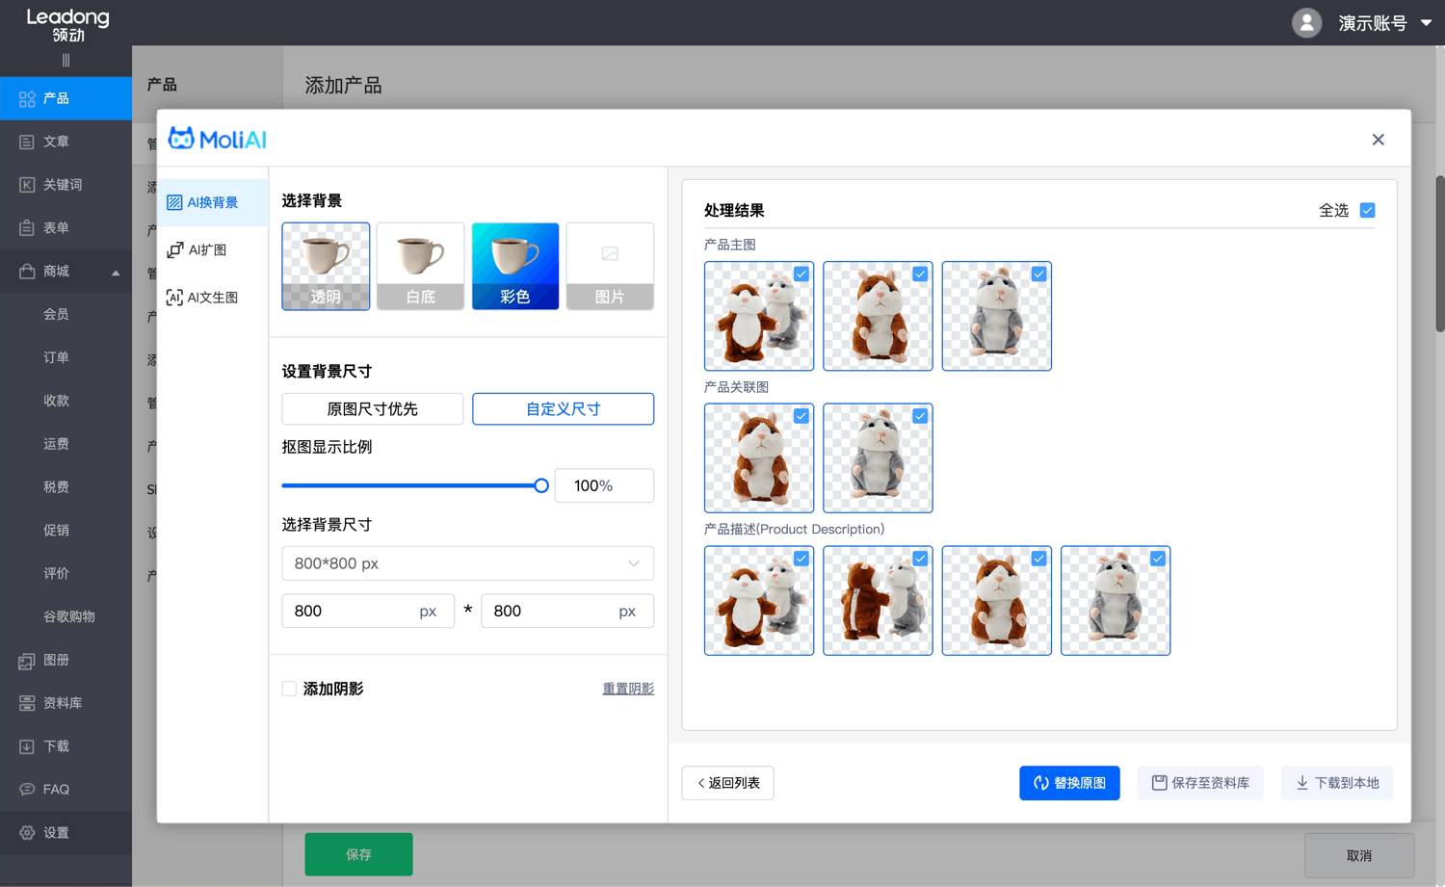1445x887 pixels.
Task: Enable the 添加阴影 checkbox
Action: pyautogui.click(x=289, y=689)
